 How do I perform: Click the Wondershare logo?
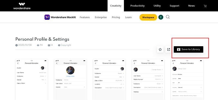click(x=22, y=6)
